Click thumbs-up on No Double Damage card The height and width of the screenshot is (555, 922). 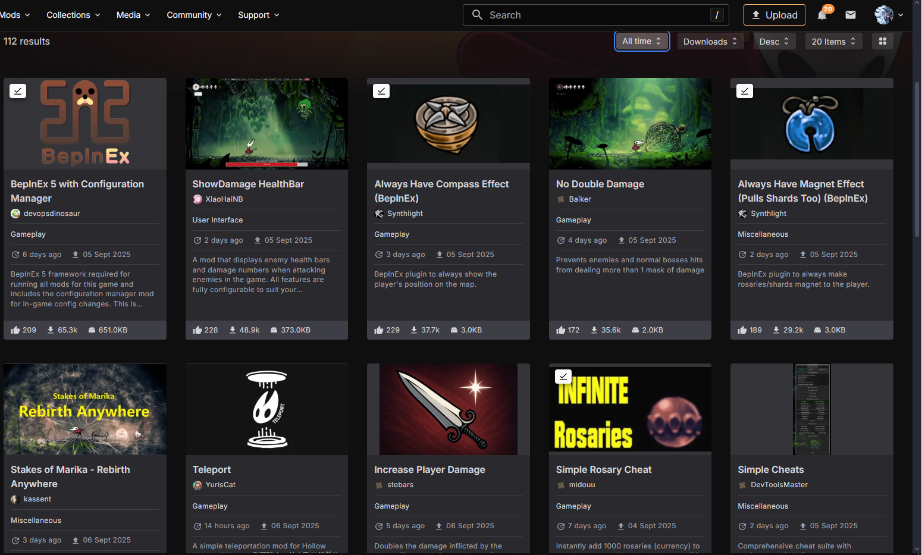(x=561, y=330)
